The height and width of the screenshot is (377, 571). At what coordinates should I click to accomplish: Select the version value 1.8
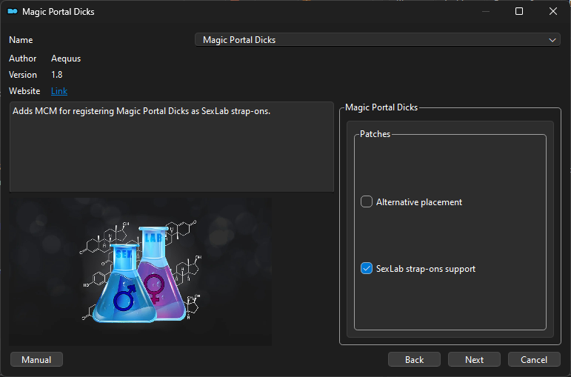pos(57,75)
